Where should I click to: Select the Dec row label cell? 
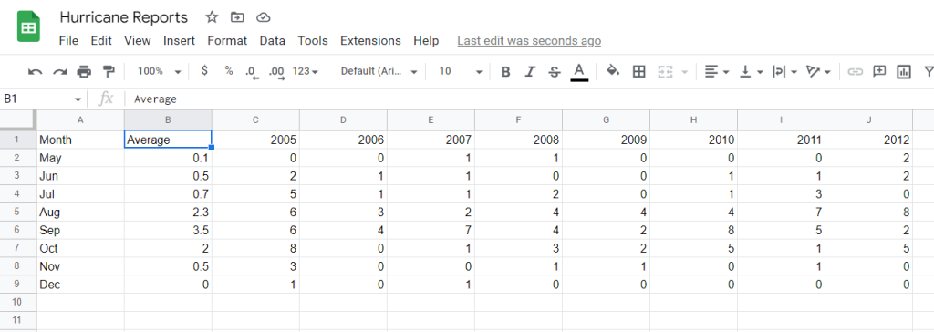(x=80, y=285)
